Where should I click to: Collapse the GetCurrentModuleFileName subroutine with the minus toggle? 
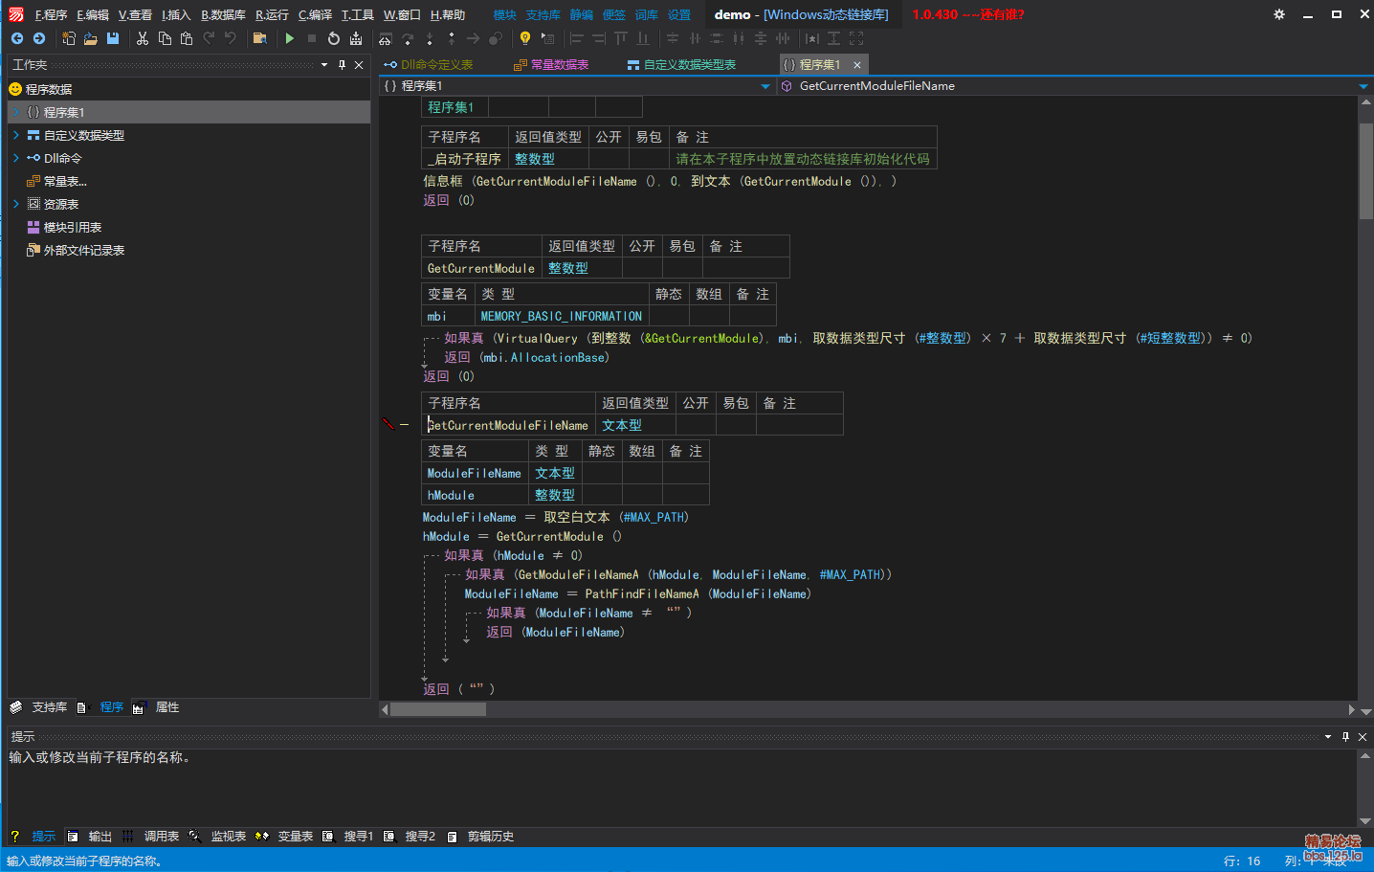(405, 424)
